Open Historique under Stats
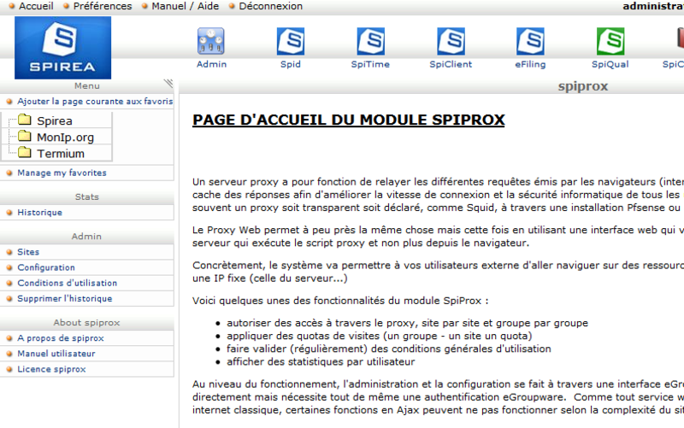 coord(39,212)
